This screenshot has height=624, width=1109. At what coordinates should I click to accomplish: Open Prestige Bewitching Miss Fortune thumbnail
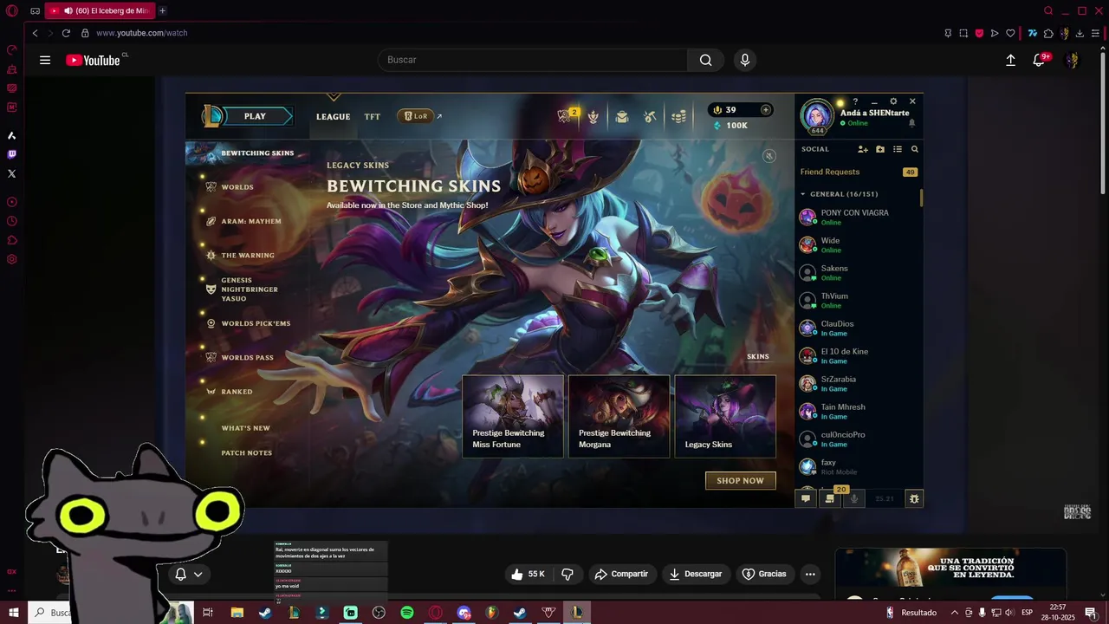(x=513, y=416)
